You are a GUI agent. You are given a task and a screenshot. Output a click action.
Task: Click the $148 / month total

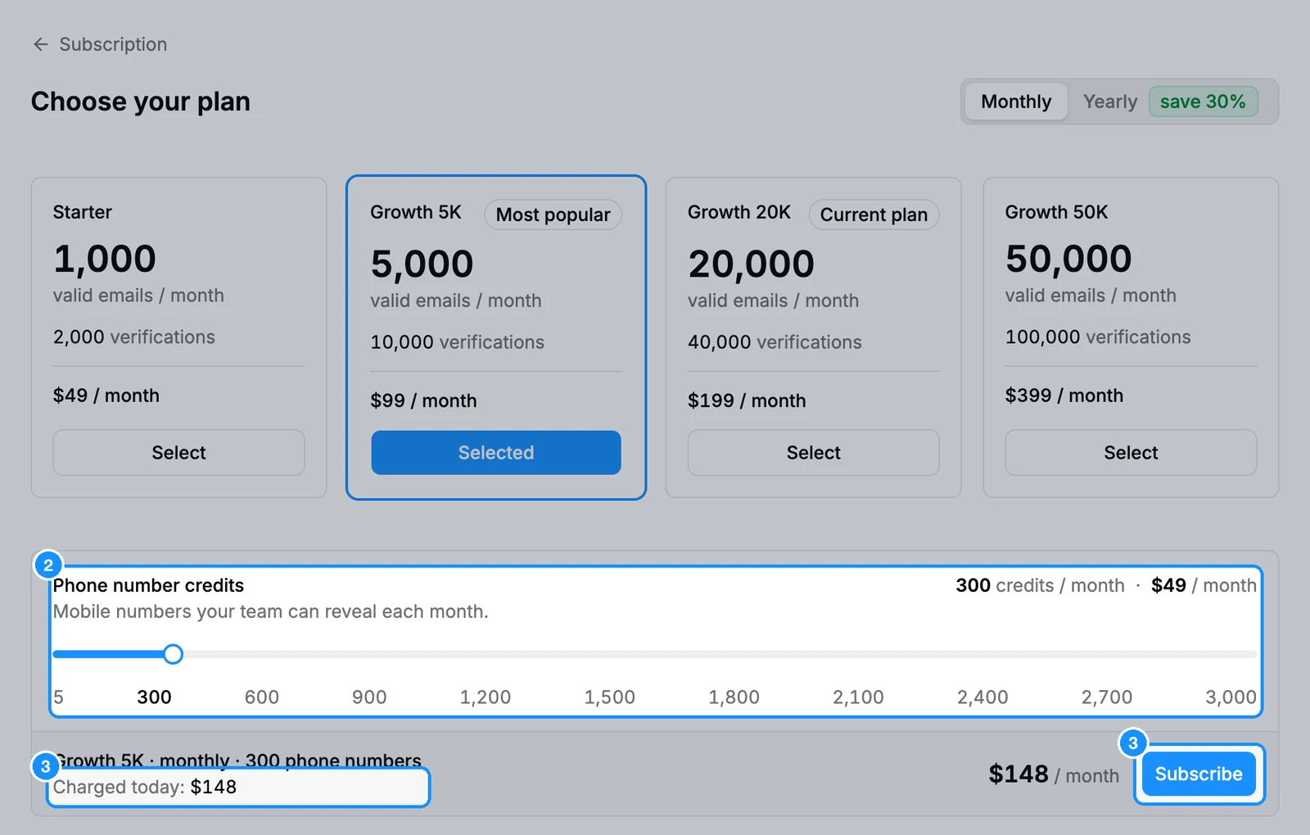1054,774
